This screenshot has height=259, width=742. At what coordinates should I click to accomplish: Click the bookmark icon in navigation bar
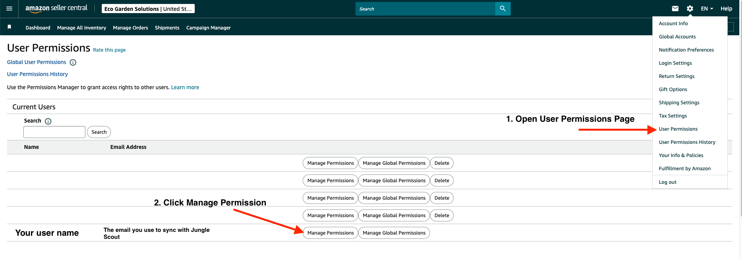coord(9,27)
